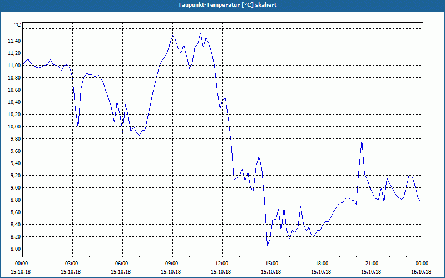Click the 10,60 y-axis label
This screenshot has width=445, height=278.
coord(14,90)
